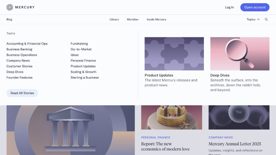Image resolution: width=276 pixels, height=155 pixels.
Task: Select the Scaling & Growth topic
Action: tap(83, 72)
